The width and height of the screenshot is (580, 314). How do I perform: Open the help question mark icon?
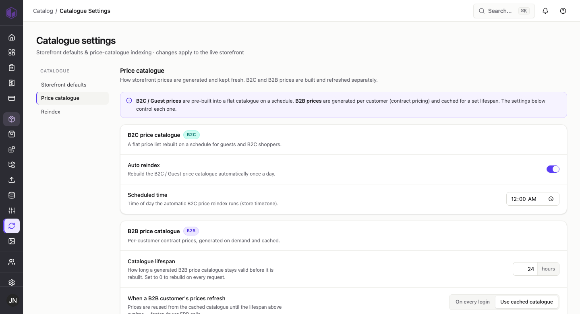(x=563, y=11)
